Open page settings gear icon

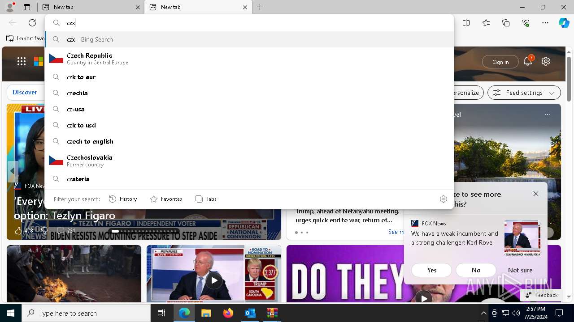[x=546, y=61]
